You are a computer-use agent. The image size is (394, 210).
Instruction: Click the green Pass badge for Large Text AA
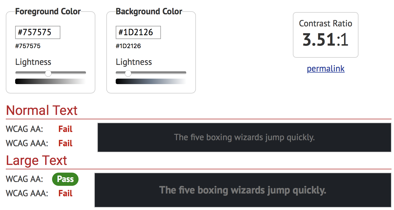pyautogui.click(x=65, y=179)
